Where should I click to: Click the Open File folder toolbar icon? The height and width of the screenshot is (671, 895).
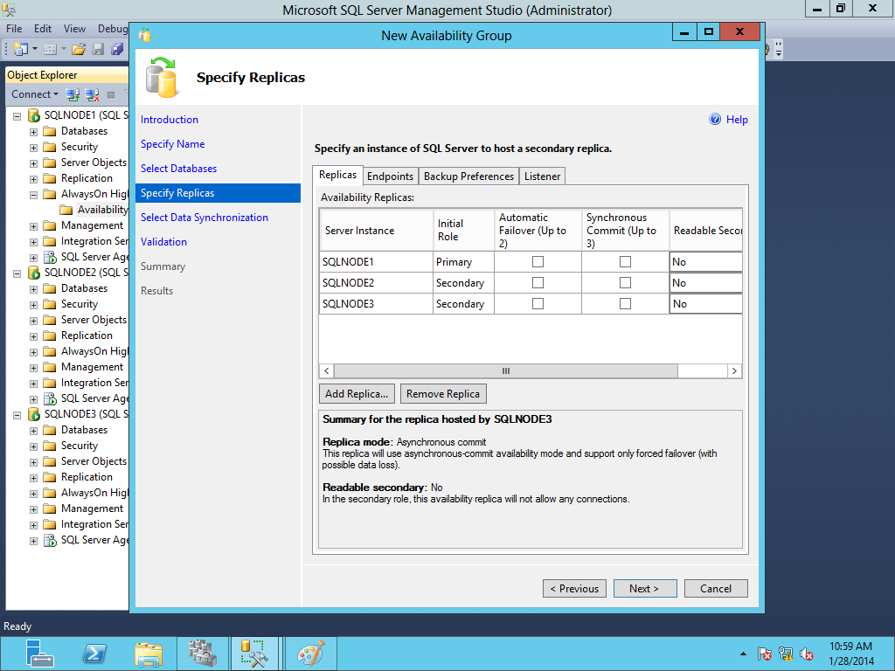79,50
